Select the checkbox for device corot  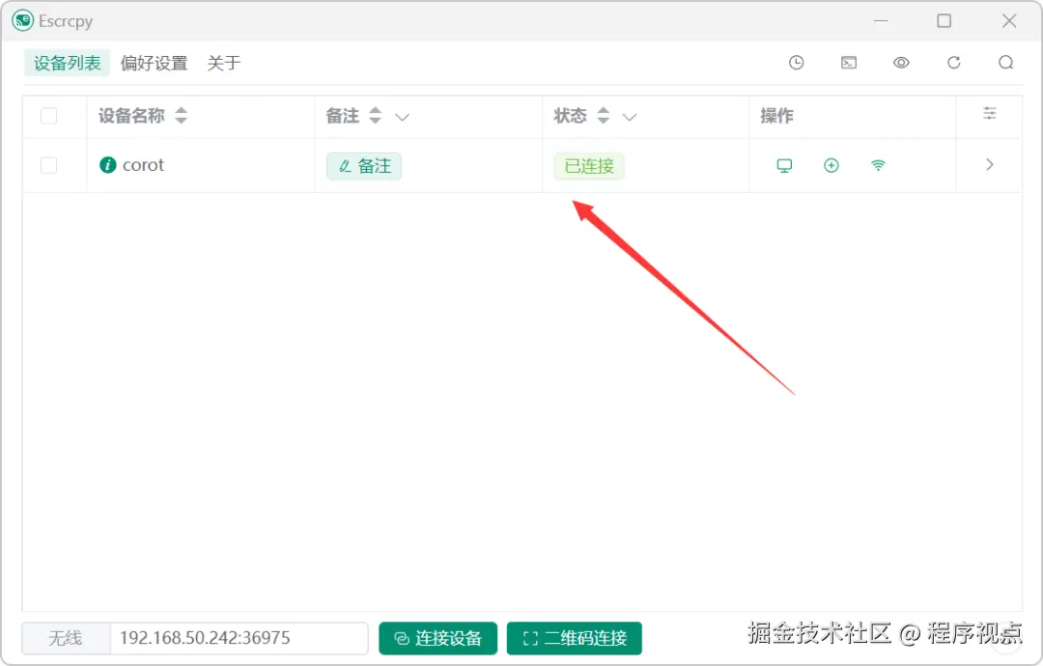[x=48, y=165]
